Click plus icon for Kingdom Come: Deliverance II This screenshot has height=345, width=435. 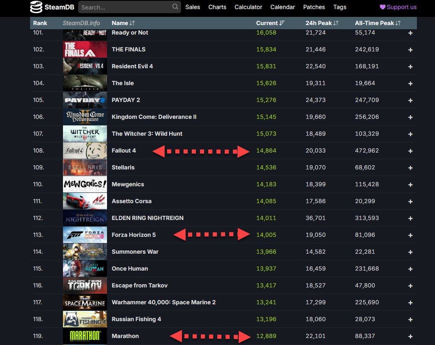tap(410, 118)
